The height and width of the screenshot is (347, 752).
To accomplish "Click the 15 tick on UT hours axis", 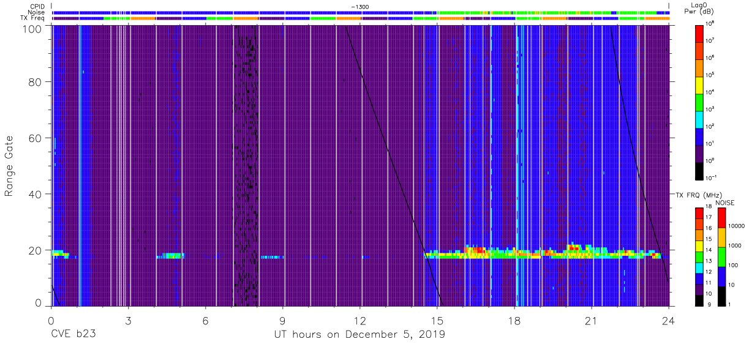I will click(437, 321).
